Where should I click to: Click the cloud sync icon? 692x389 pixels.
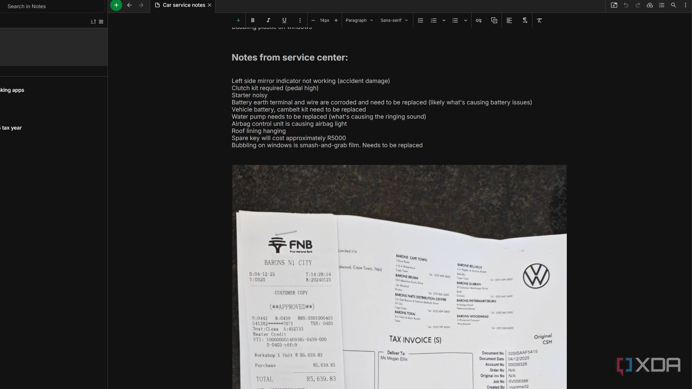650,5
